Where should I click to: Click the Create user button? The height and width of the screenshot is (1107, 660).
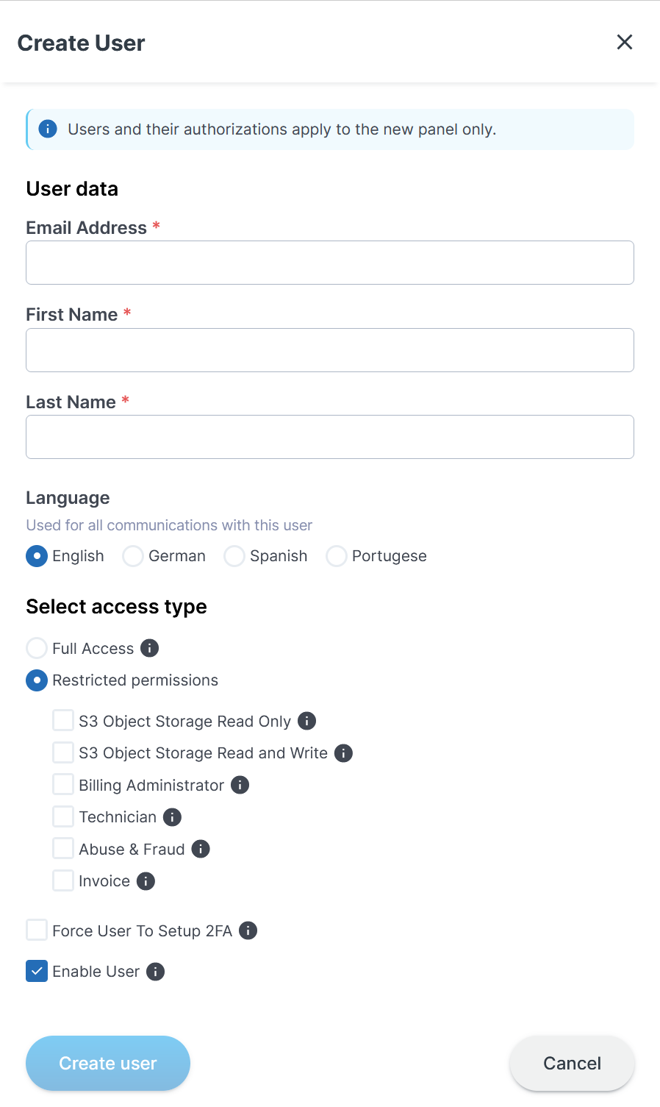tap(108, 1064)
